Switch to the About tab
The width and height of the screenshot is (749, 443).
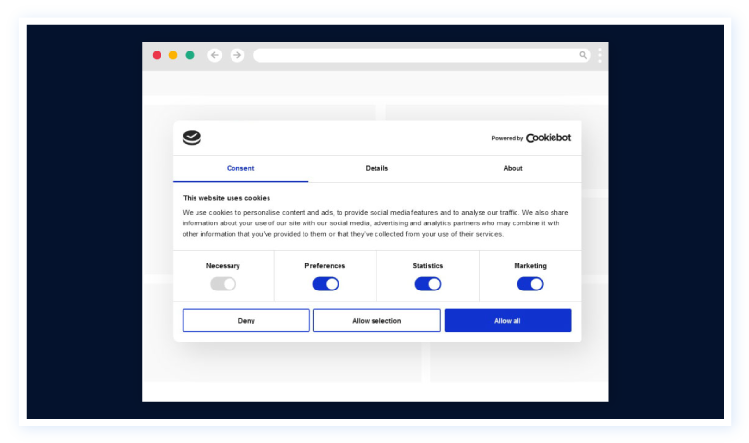tap(513, 168)
